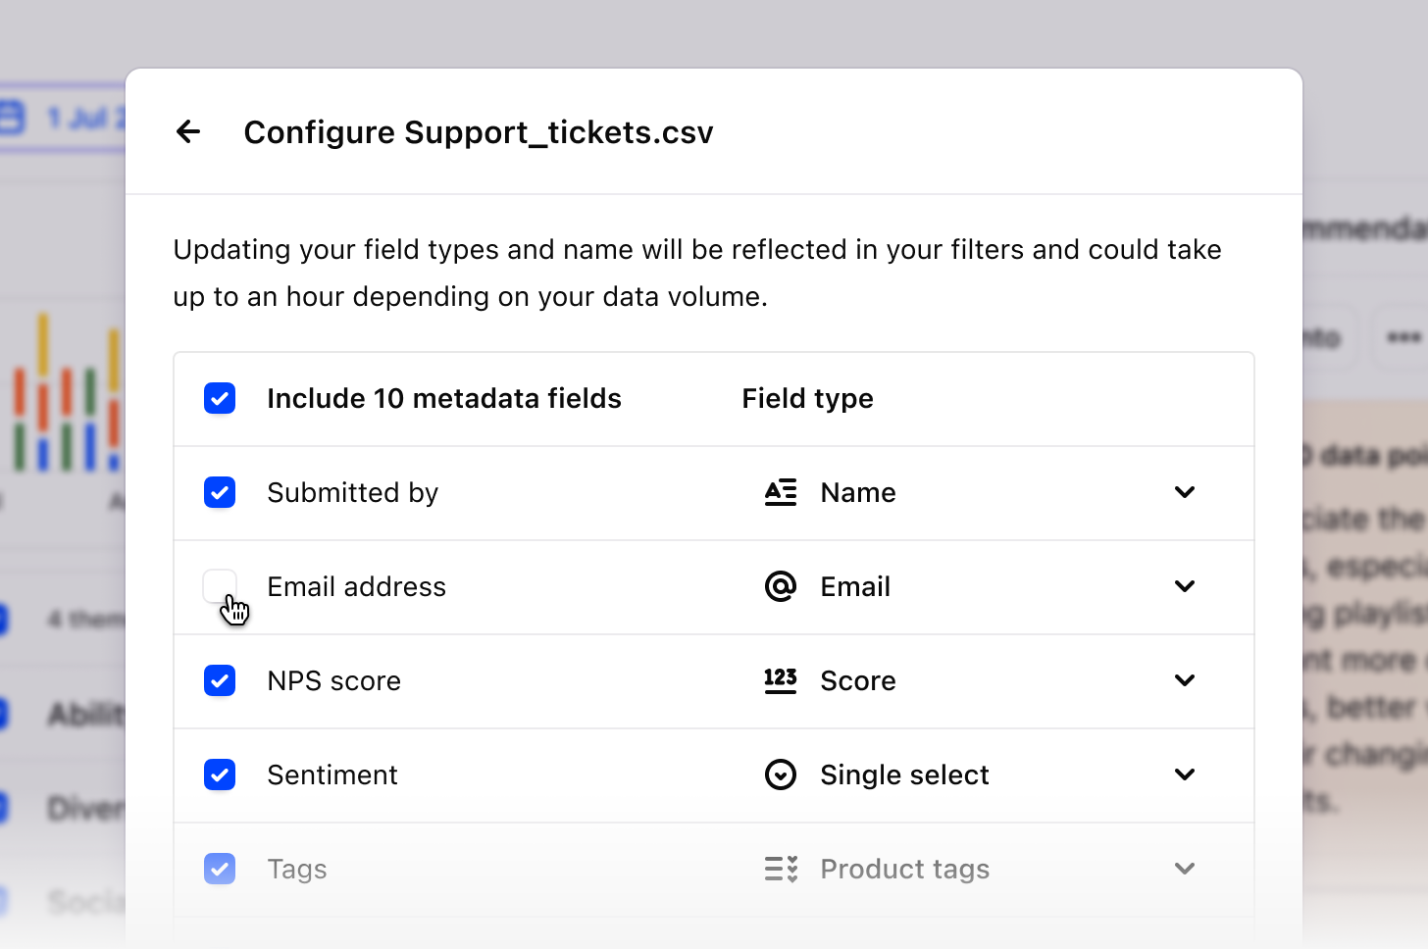Uncheck the Submitted by checkbox
The width and height of the screenshot is (1428, 949).
[x=220, y=492]
